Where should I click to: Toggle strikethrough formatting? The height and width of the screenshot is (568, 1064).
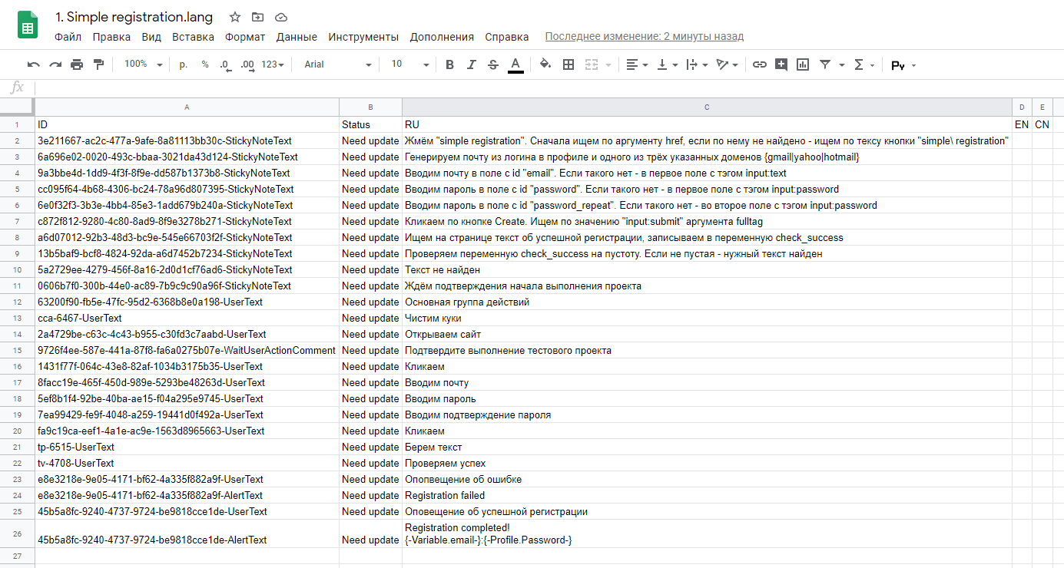coord(493,64)
